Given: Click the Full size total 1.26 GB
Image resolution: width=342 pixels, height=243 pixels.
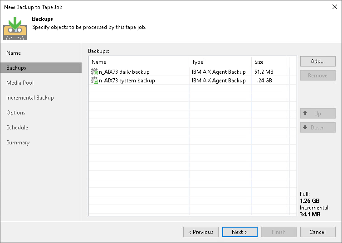Looking at the screenshot, I should 309,200.
